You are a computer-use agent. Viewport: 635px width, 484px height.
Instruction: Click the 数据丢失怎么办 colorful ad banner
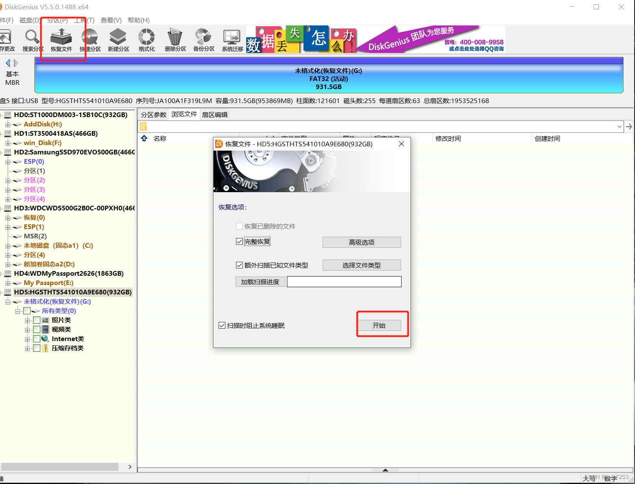pos(301,39)
